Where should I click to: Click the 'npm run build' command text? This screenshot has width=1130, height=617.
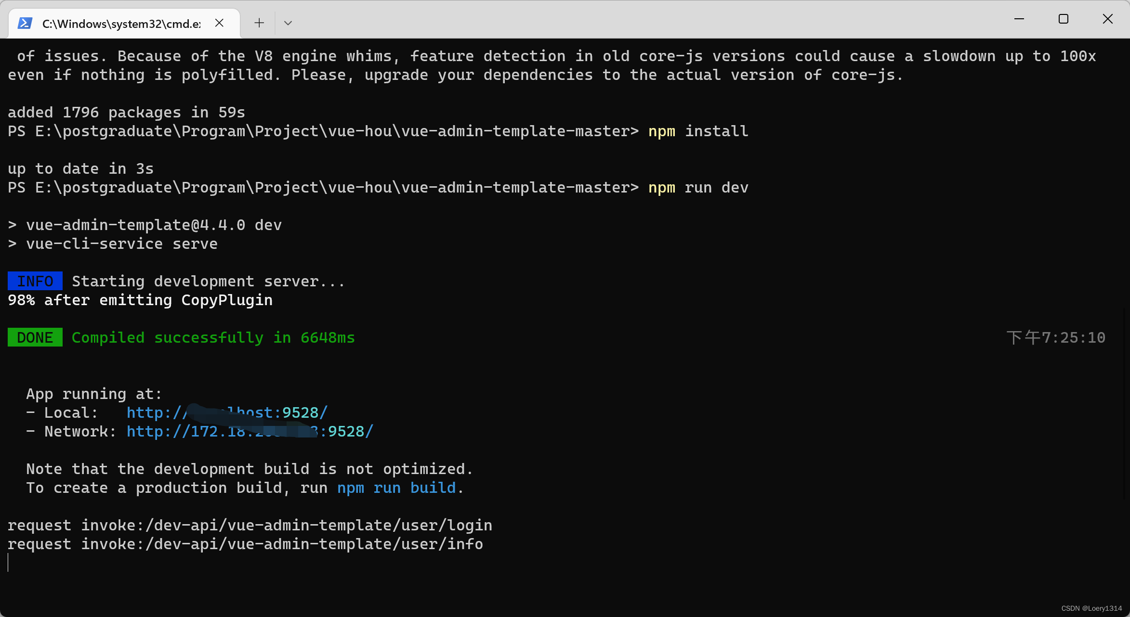pos(396,488)
